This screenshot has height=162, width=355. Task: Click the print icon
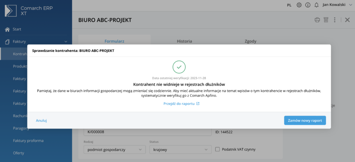(317, 20)
